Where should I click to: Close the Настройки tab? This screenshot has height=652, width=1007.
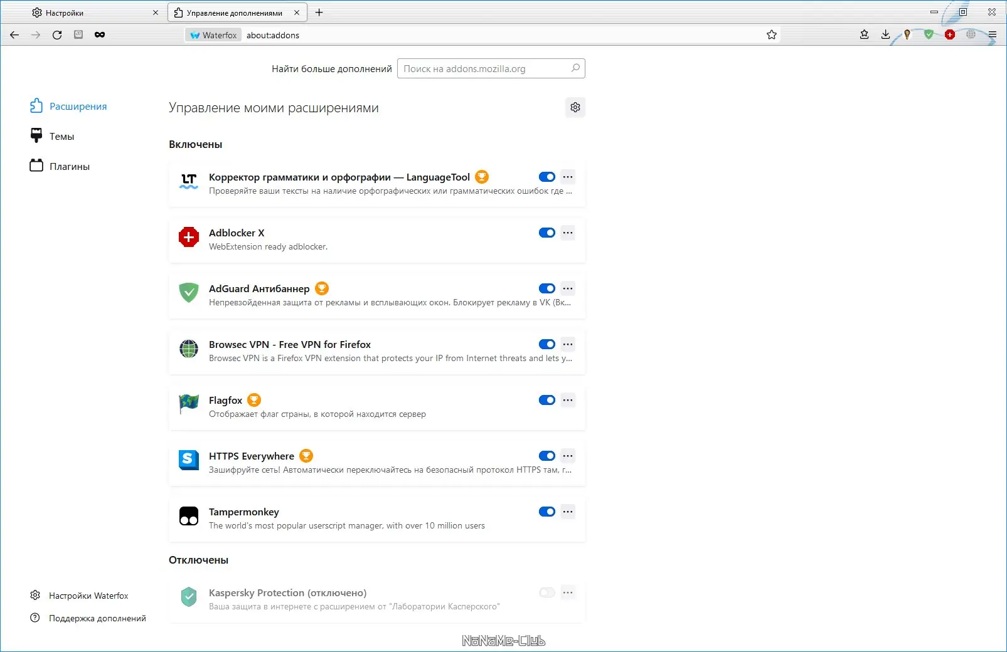tap(156, 13)
